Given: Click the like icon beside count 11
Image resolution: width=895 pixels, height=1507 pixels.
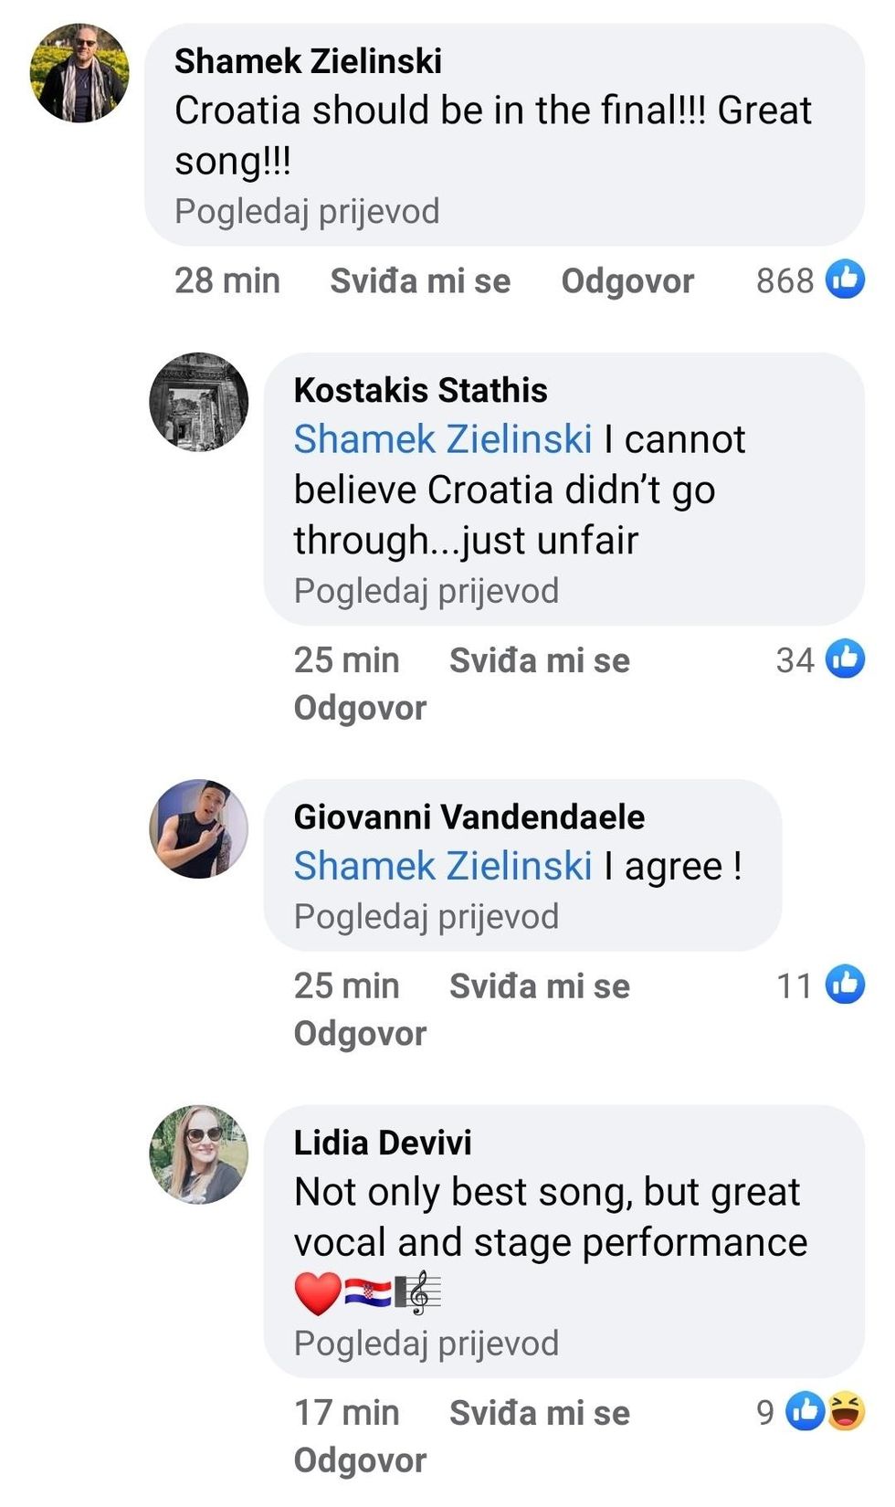Looking at the screenshot, I should tap(845, 985).
